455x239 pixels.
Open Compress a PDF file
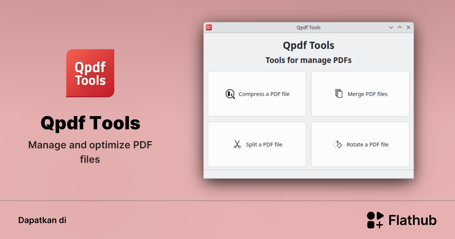(257, 94)
